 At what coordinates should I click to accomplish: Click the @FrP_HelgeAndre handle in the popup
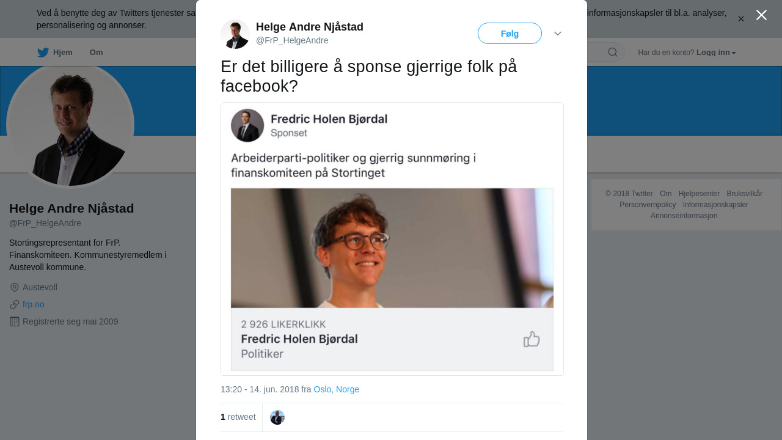[292, 40]
